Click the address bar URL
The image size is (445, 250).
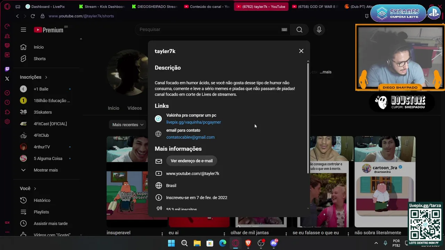[81, 16]
